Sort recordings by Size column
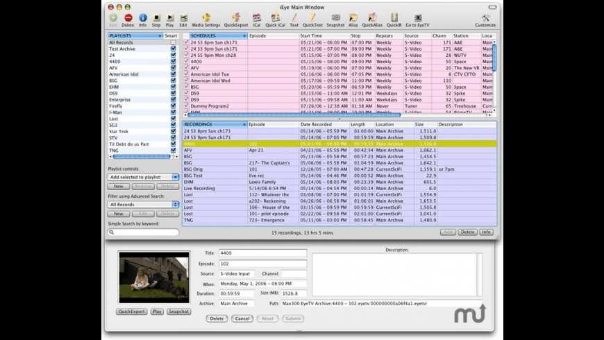 426,124
